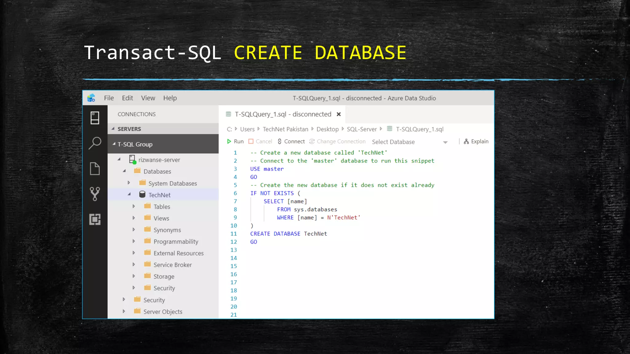This screenshot has width=630, height=354.
Task: Select the Synonyms label in tree
Action: pyautogui.click(x=167, y=230)
